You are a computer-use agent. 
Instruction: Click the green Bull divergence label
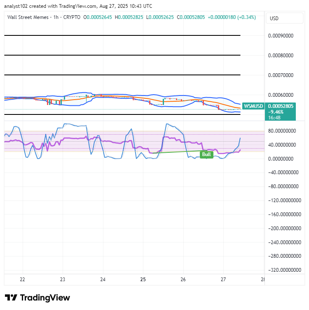click(206, 154)
